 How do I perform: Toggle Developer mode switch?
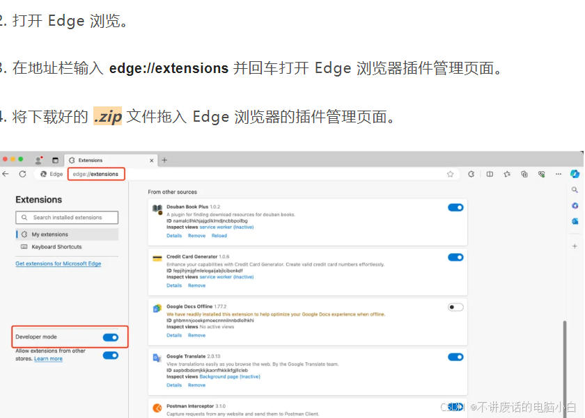pos(111,337)
